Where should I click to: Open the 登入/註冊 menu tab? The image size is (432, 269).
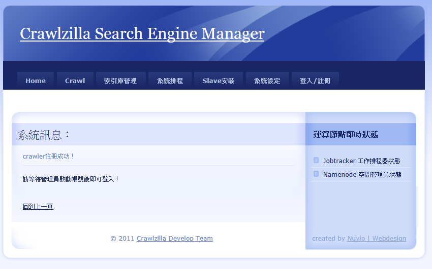[315, 81]
